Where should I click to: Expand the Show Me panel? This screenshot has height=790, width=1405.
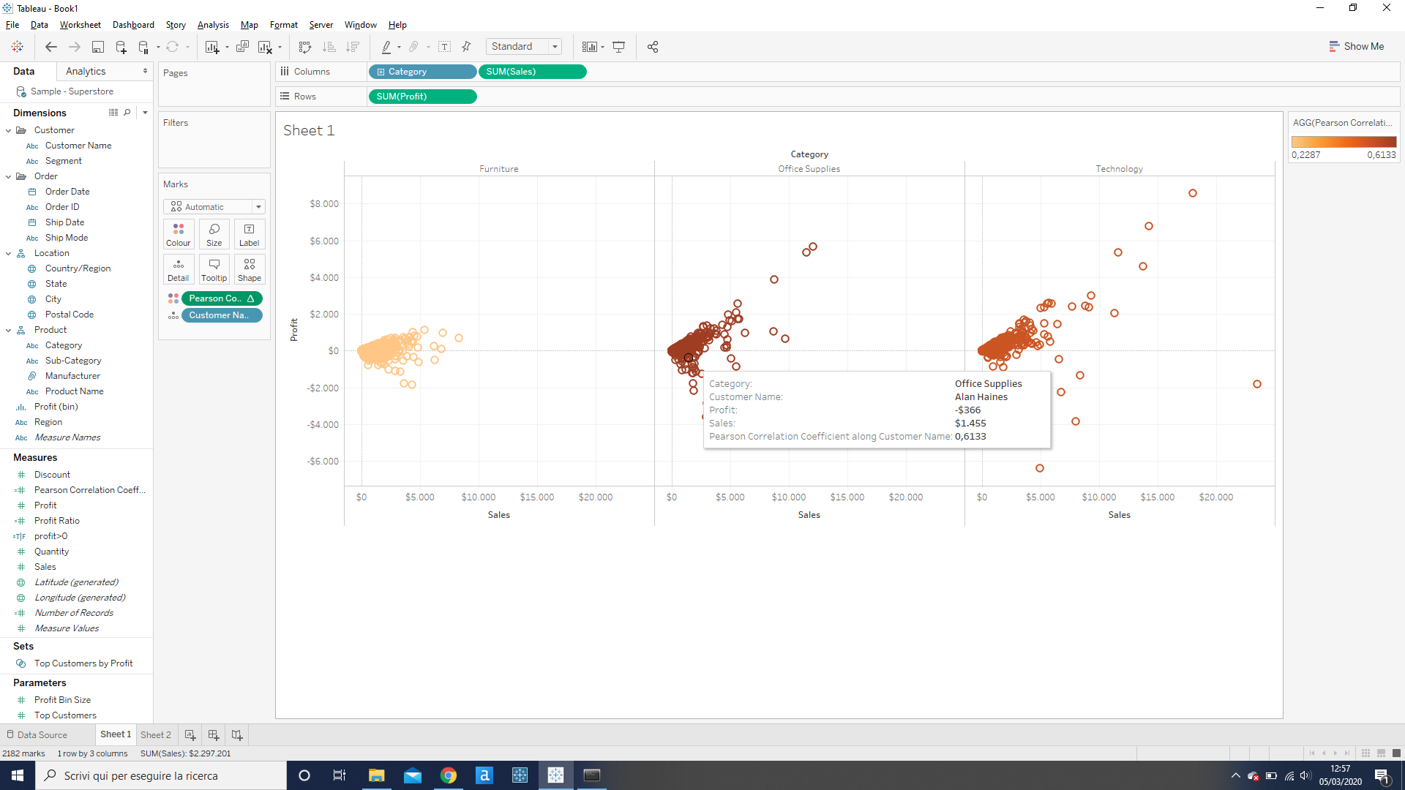(1357, 46)
